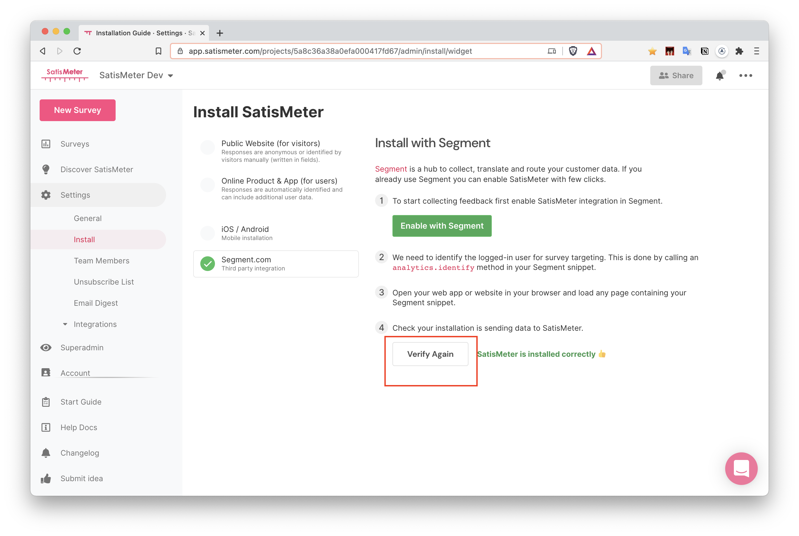Viewport: 799px width, 536px height.
Task: Open notifications bell in header
Action: 719,75
